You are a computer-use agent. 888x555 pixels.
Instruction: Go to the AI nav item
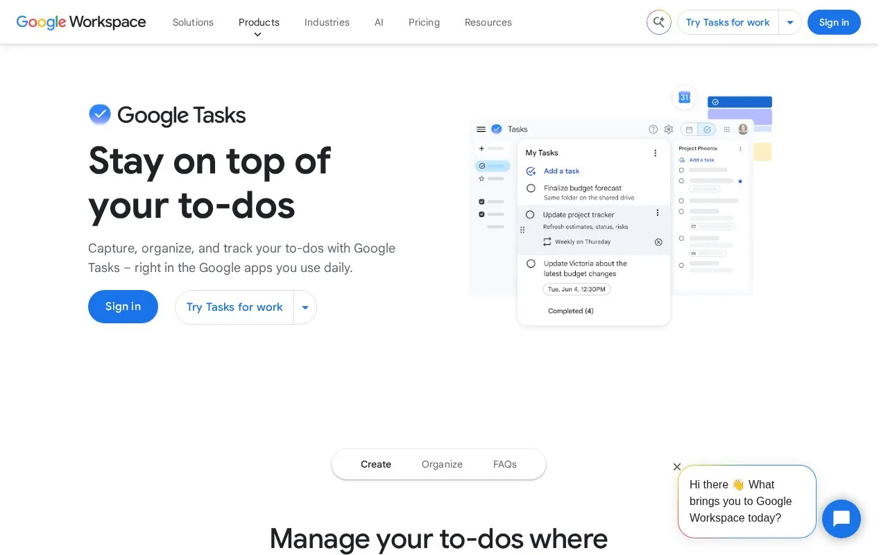[x=379, y=22]
